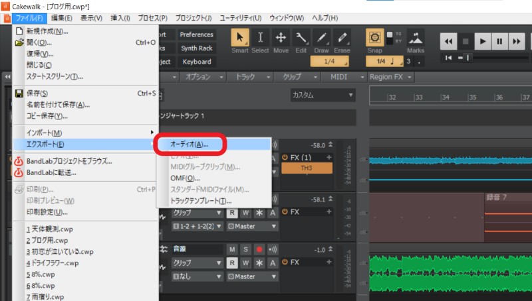Choose トラックテンプレート(T)... in export submenu
This screenshot has height=301, width=532.
click(213, 201)
